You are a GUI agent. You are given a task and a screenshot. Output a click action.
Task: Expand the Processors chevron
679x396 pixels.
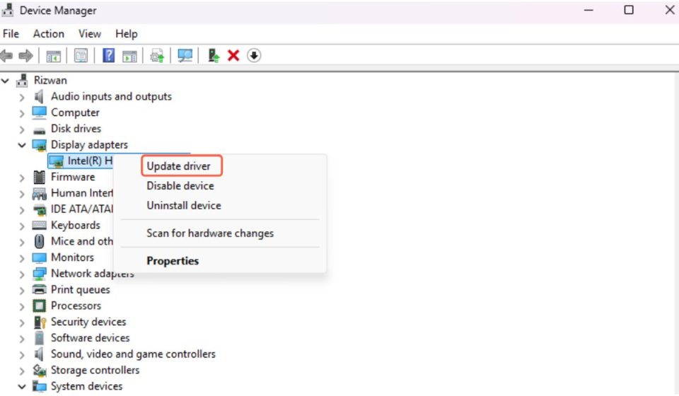(x=22, y=306)
